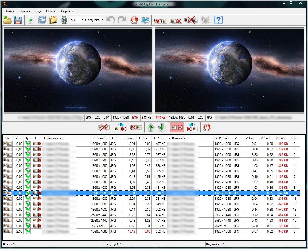The image size is (308, 249).
Task: Click the green checkmark in the 652 KB row
Action: (x=28, y=231)
